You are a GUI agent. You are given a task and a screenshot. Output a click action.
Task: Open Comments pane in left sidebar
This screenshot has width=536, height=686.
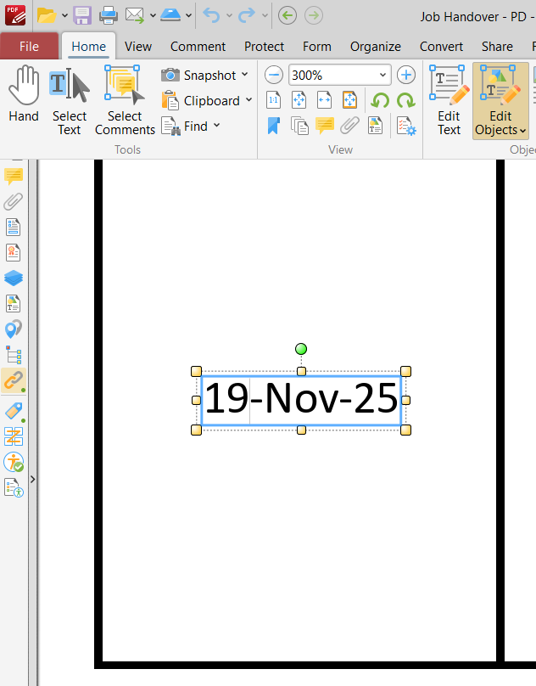[14, 176]
